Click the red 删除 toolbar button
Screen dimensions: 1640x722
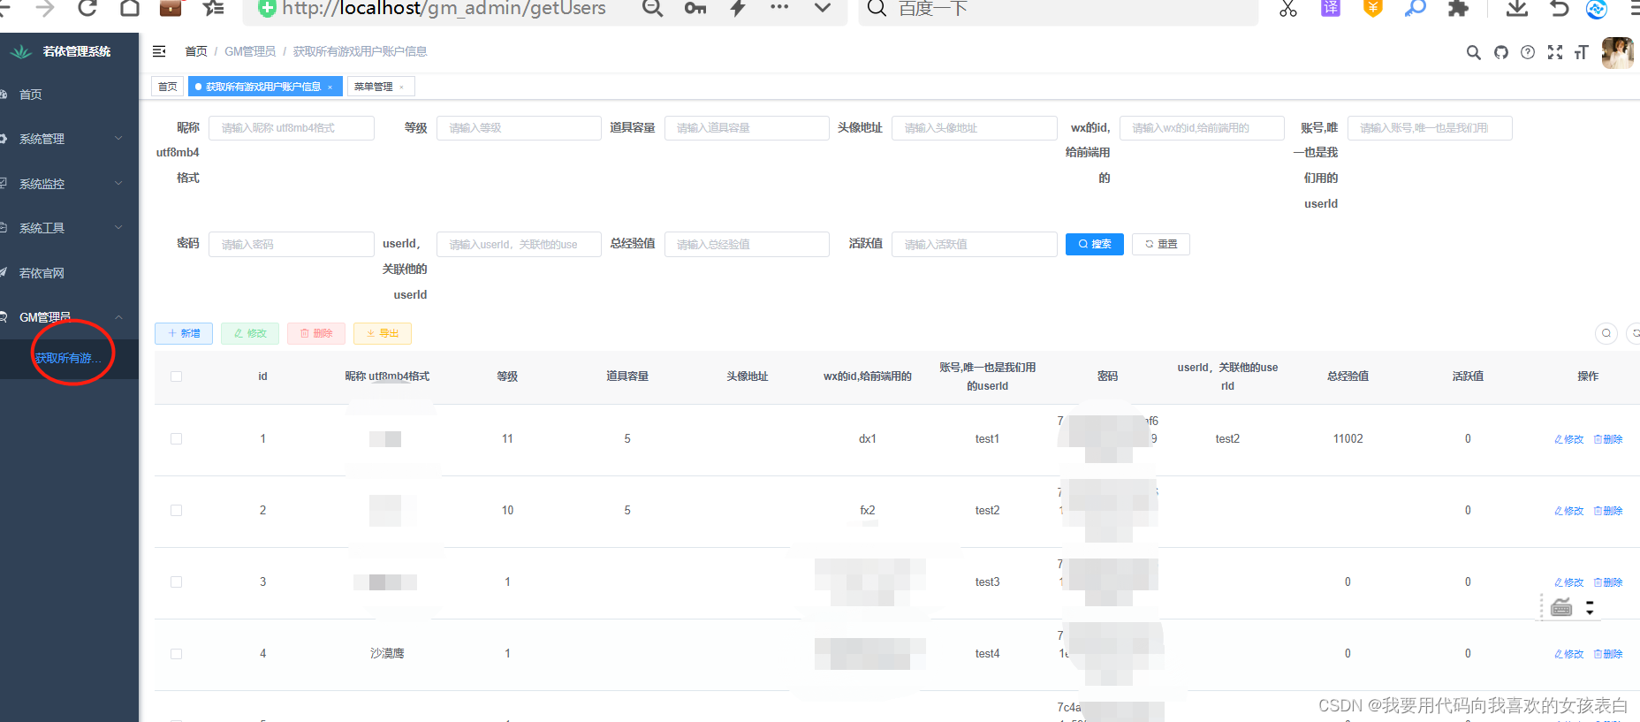(316, 333)
